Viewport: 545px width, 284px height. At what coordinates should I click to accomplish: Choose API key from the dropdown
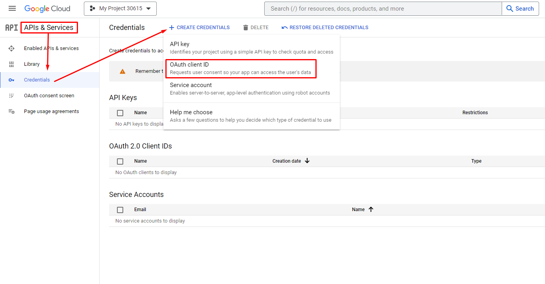pos(252,48)
